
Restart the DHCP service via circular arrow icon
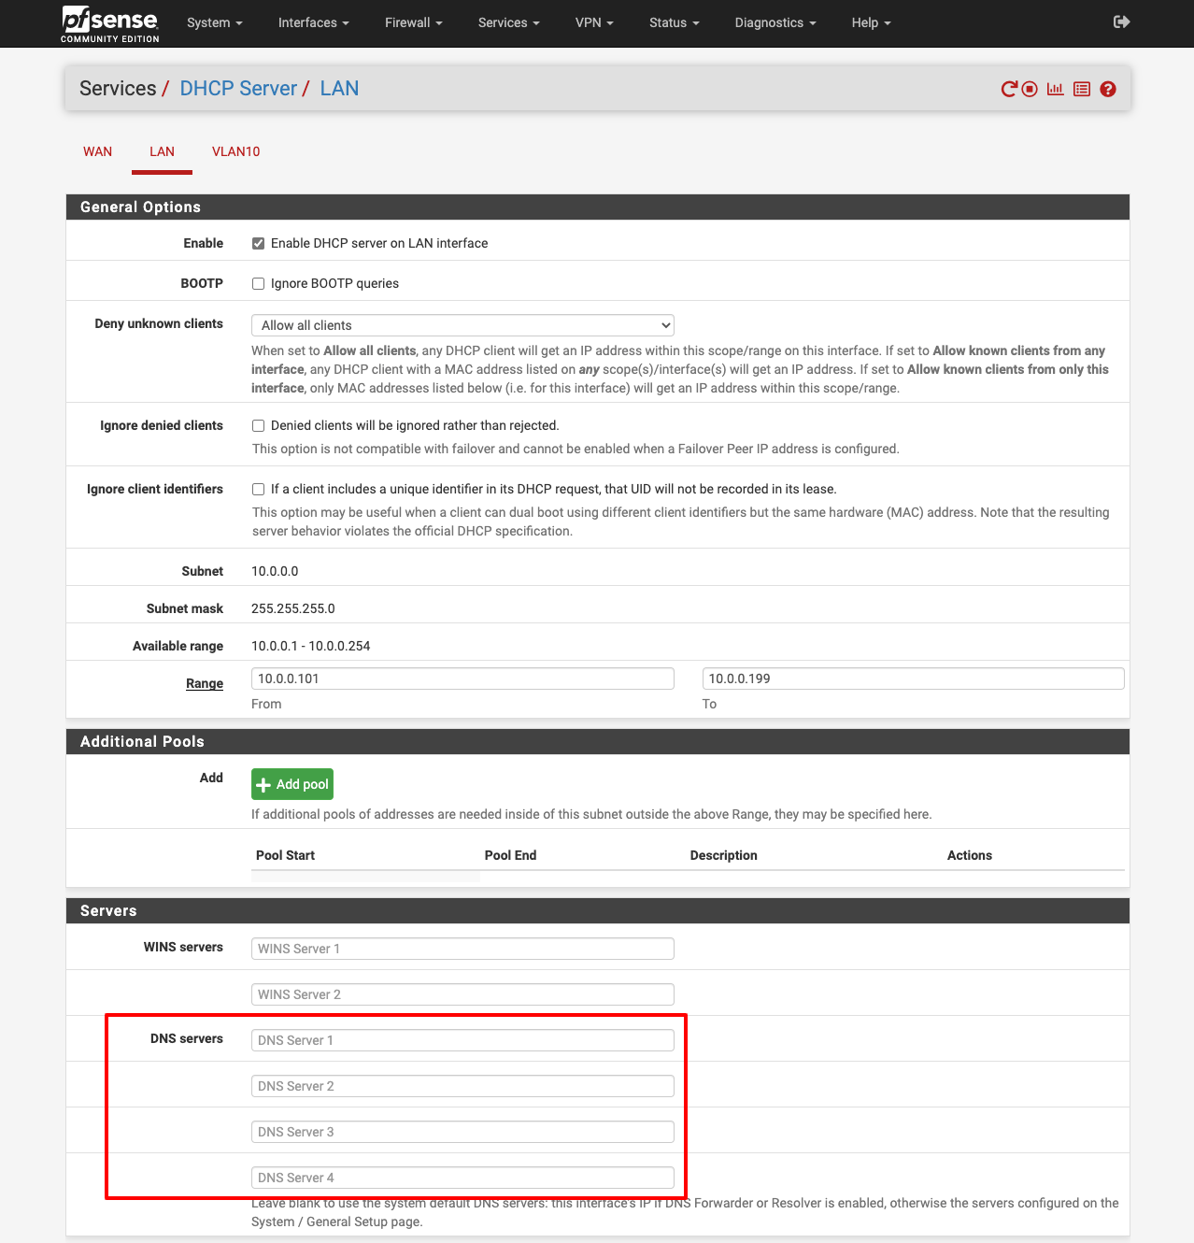pos(1008,89)
